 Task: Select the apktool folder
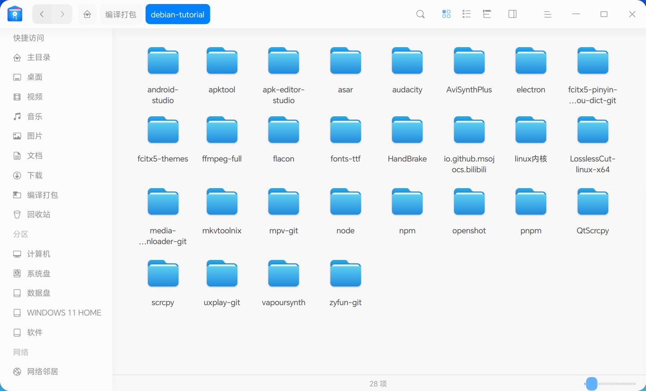pos(222,70)
